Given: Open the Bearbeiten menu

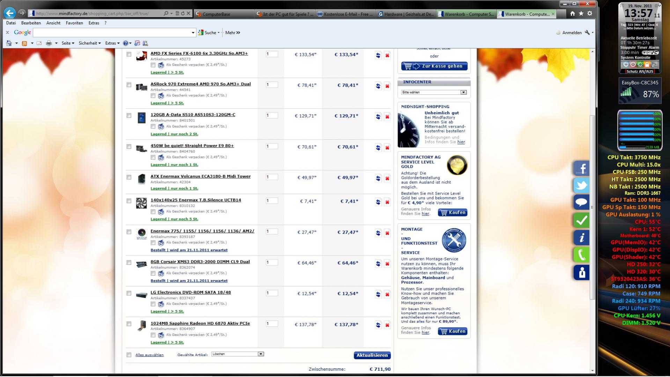Looking at the screenshot, I should click(x=31, y=23).
